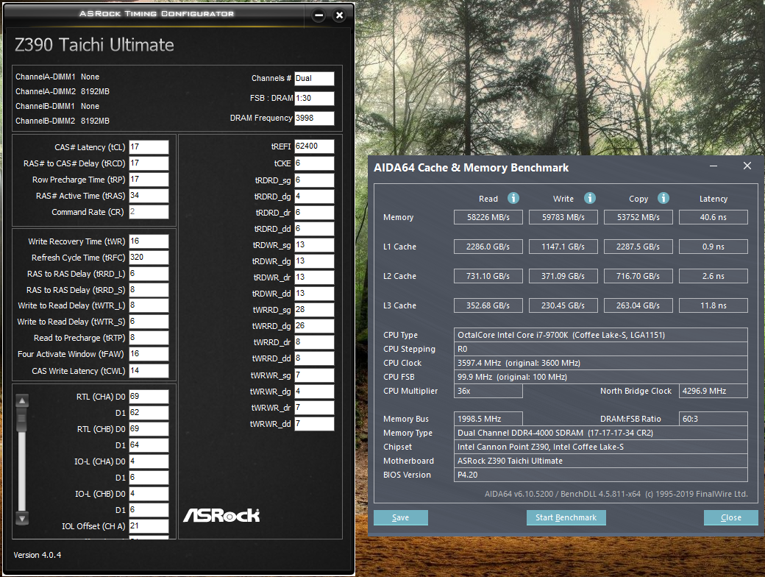Click the BIOS Version value P4.20
The height and width of the screenshot is (577, 765).
[600, 475]
